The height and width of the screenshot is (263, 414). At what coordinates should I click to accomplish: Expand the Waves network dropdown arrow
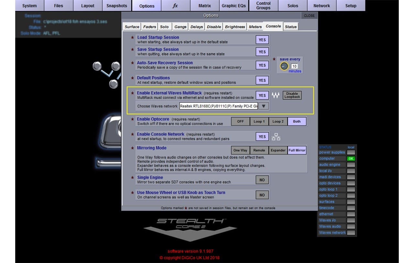[264, 106]
